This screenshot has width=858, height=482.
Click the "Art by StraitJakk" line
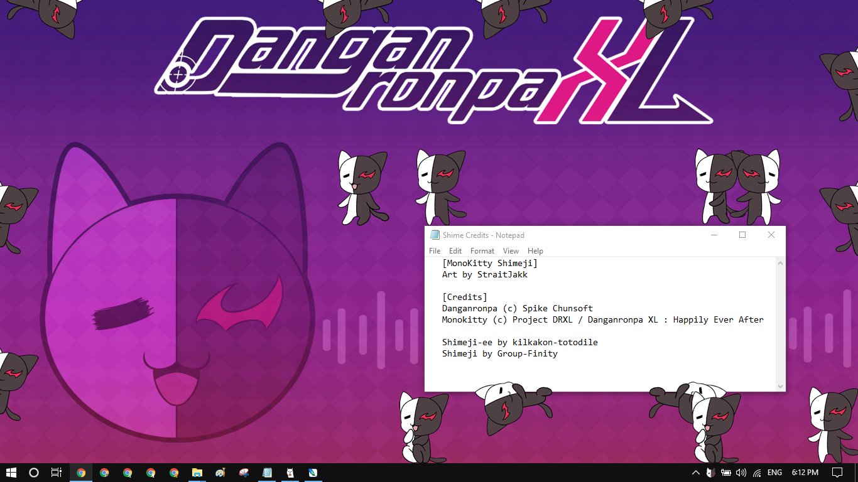(x=485, y=275)
